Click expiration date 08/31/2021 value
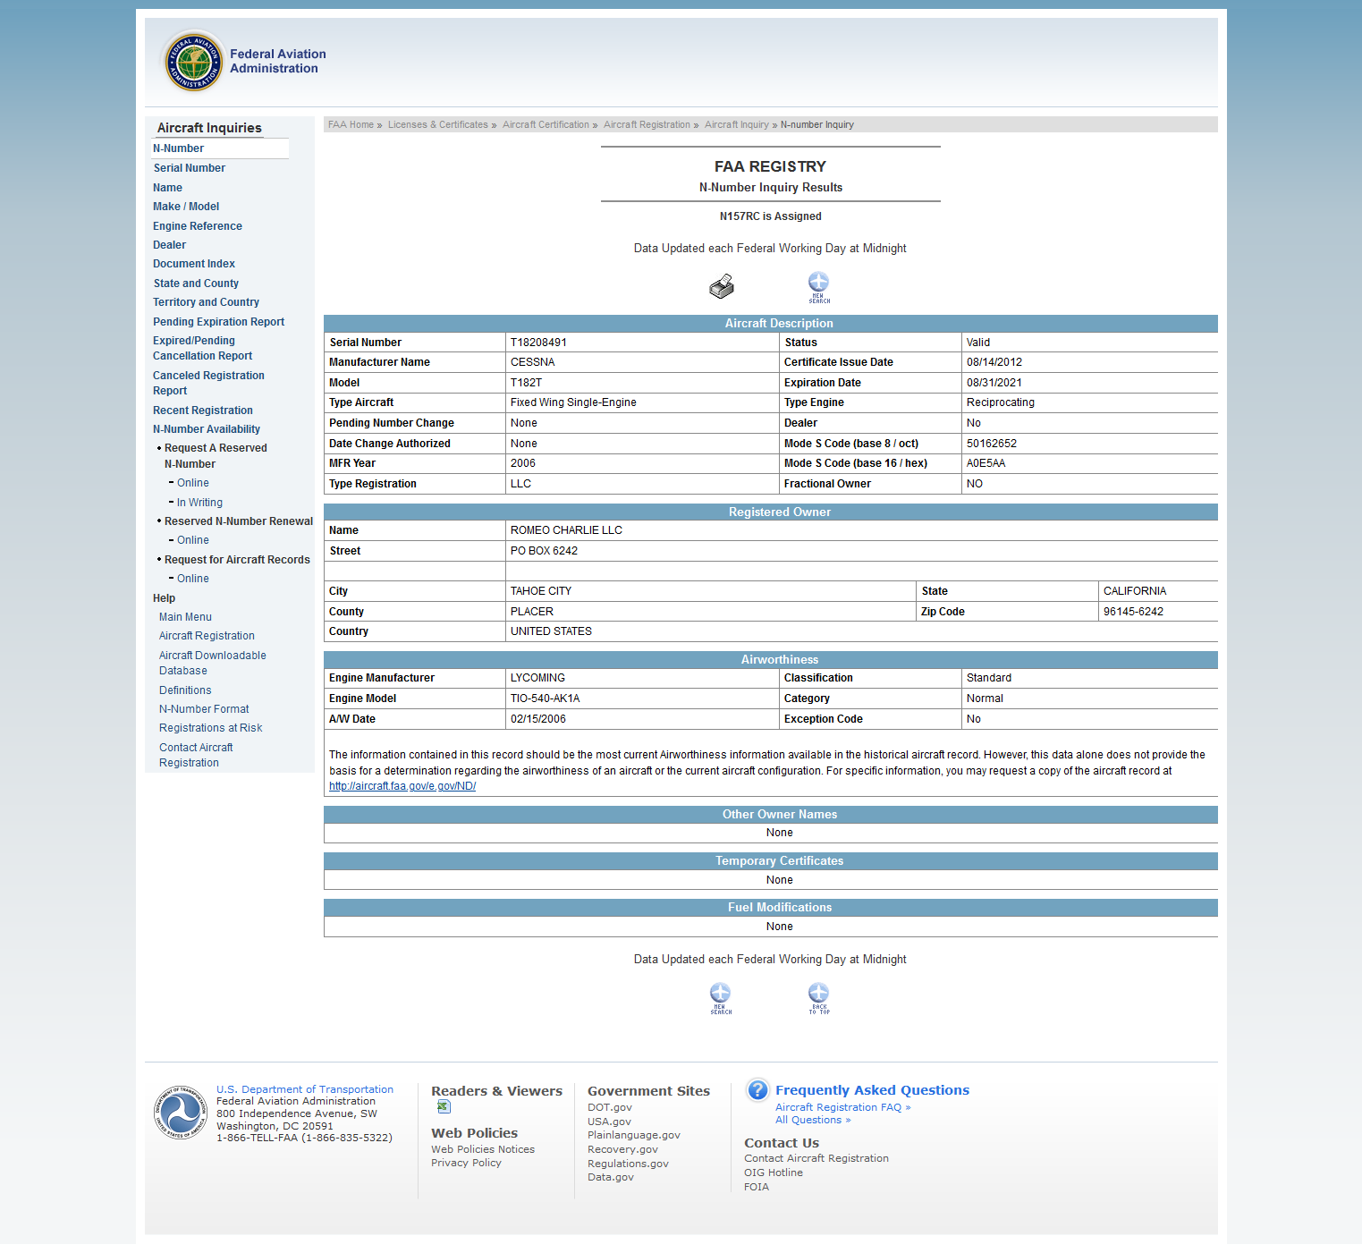Viewport: 1362px width, 1253px height. point(994,383)
